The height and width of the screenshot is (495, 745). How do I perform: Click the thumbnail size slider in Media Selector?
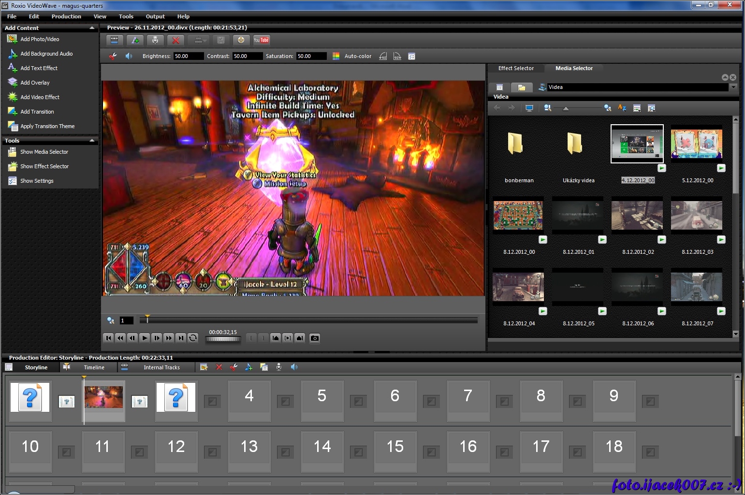(x=566, y=108)
